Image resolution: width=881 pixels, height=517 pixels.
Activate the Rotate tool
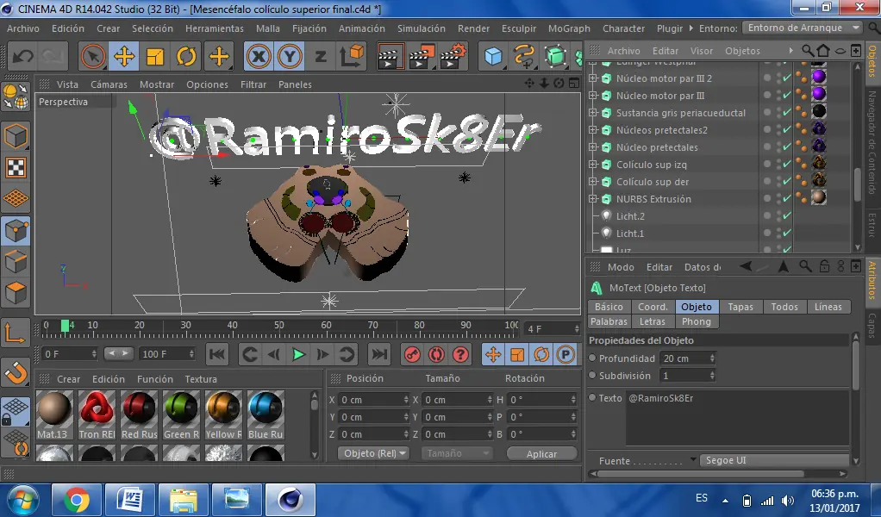pyautogui.click(x=186, y=57)
